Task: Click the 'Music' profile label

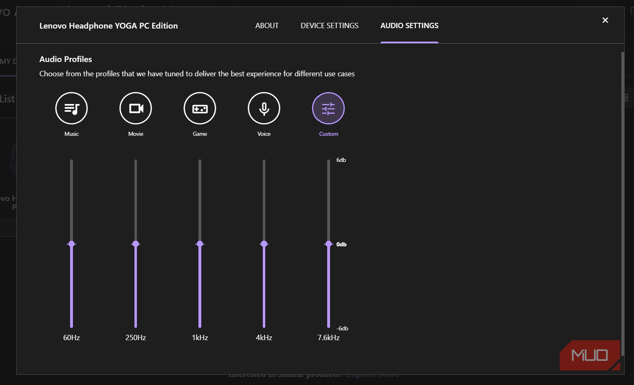Action: click(72, 134)
